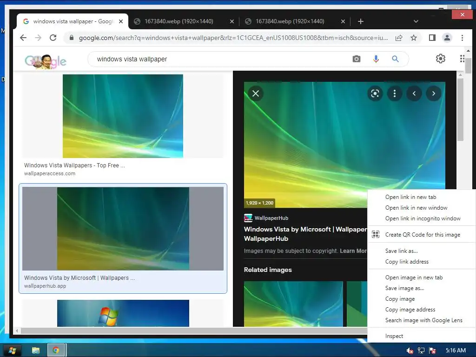The height and width of the screenshot is (357, 476).
Task: Open Windows Start menu
Action: click(x=12, y=350)
